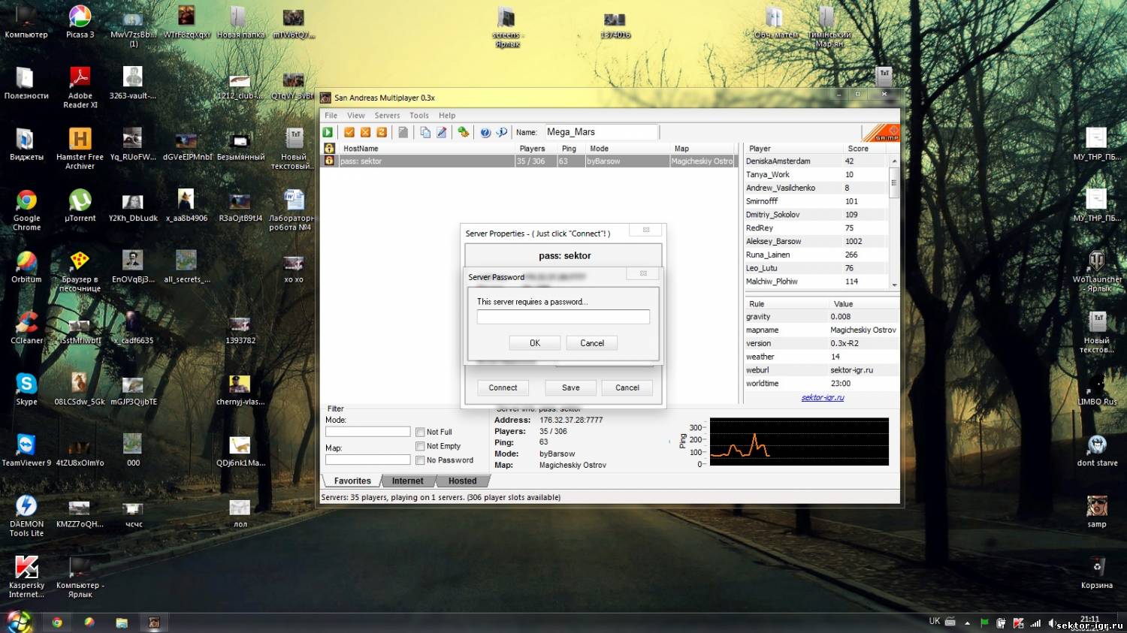The height and width of the screenshot is (633, 1127).
Task: Select the 'pass: sektor' server row
Action: (x=529, y=161)
